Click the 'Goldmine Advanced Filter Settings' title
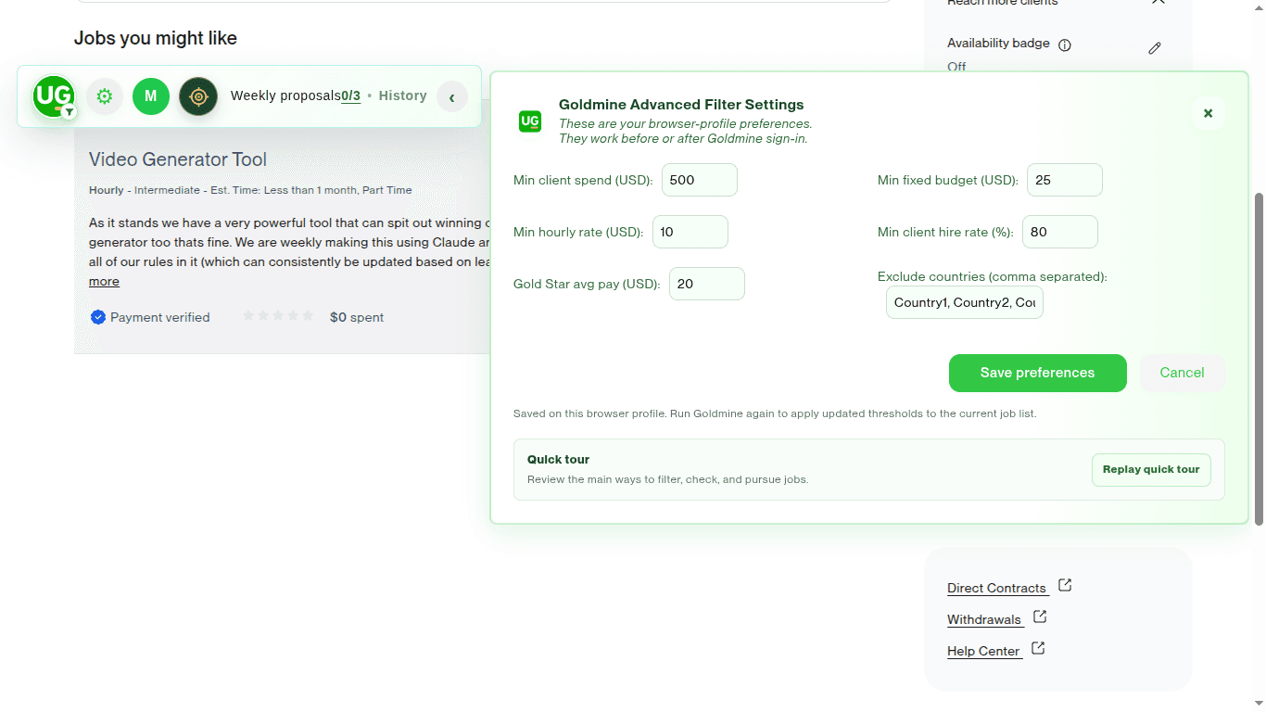The image size is (1266, 712). pos(681,105)
